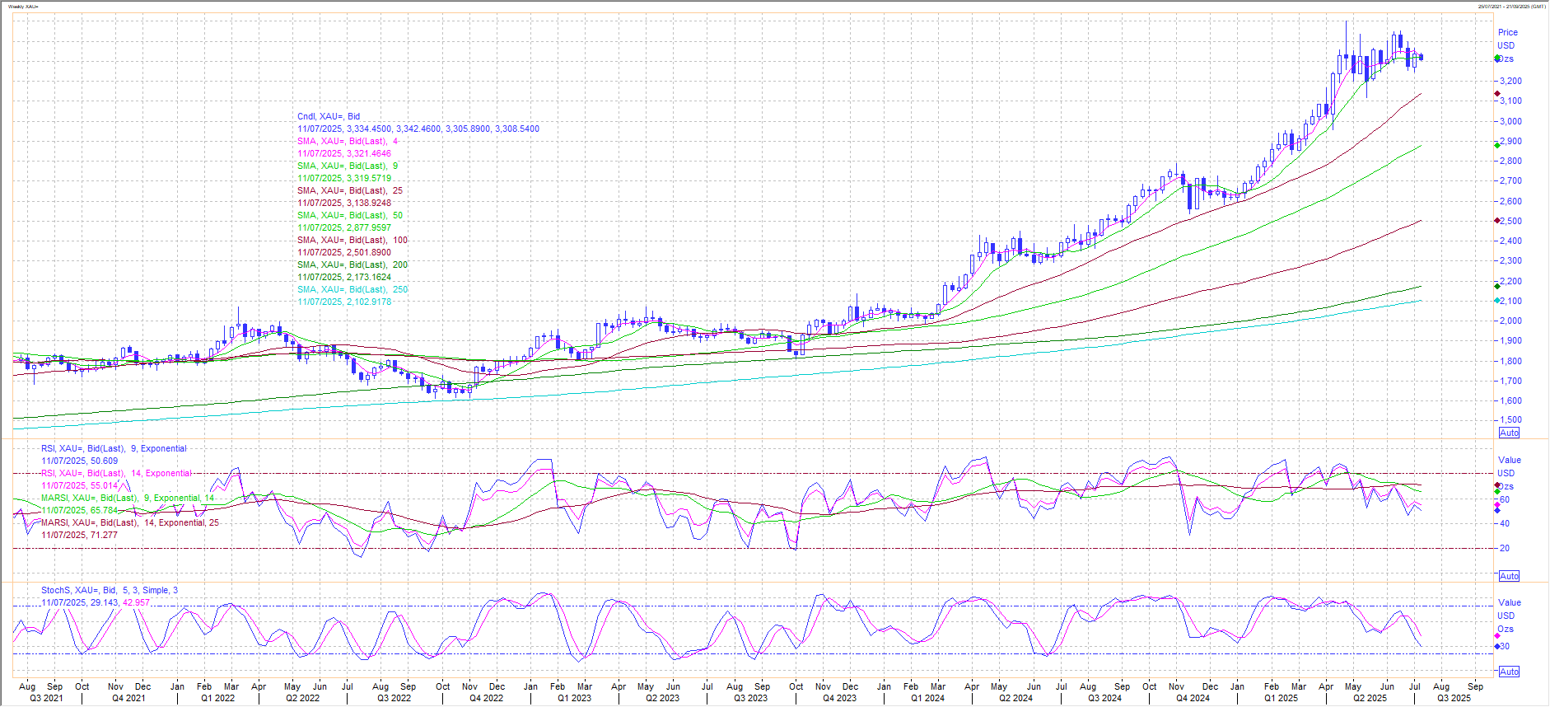1550x707 pixels.
Task: Click the 'SMA, XAU=, Bid(Last), 100' legend entry
Action: tap(352, 240)
